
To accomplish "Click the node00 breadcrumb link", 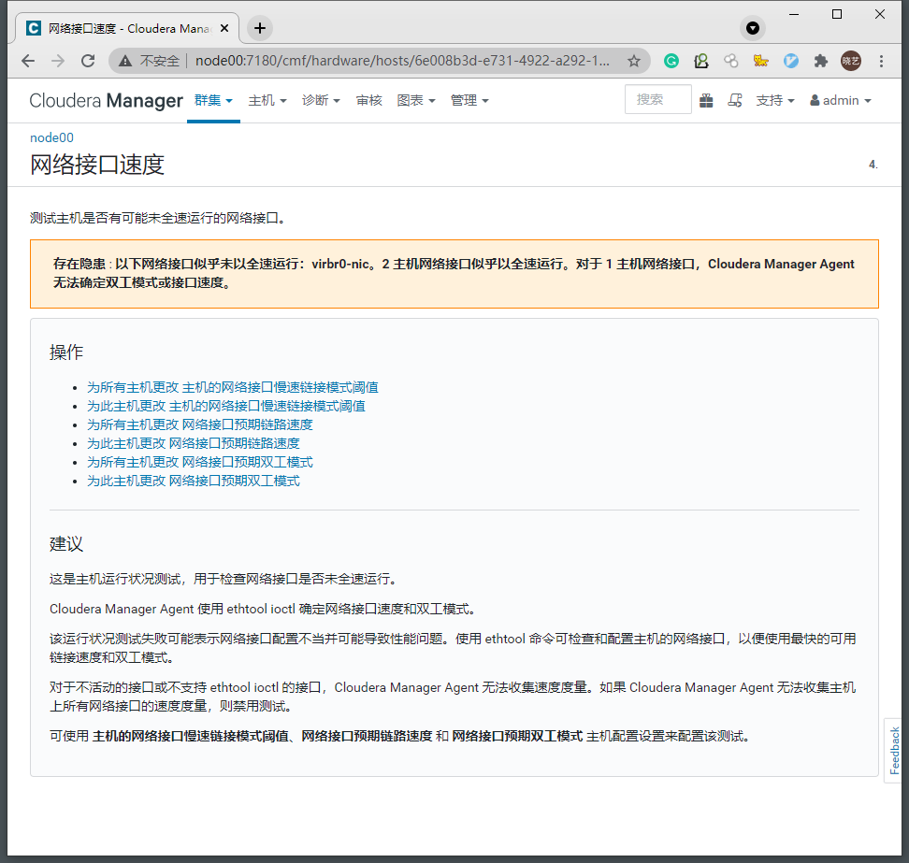I will coord(51,138).
